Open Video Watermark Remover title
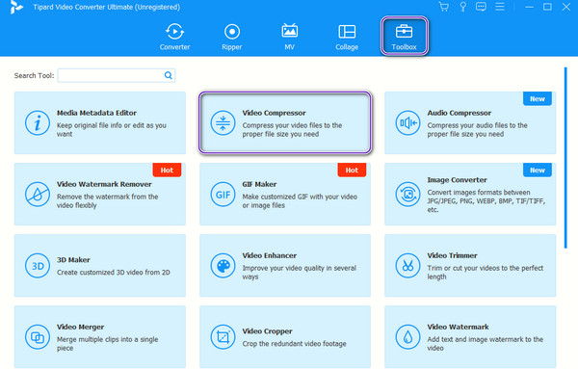 [x=104, y=184]
